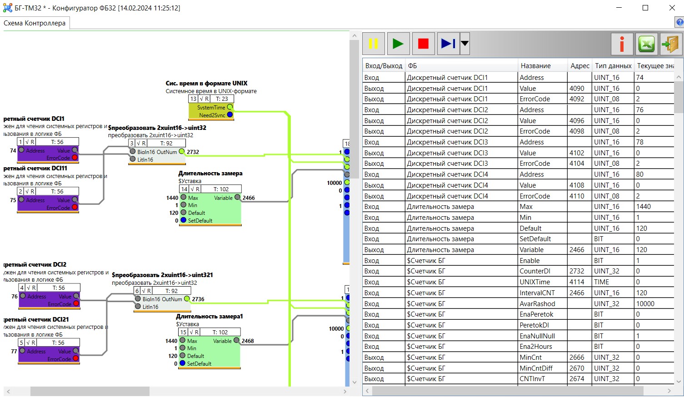Open the blue help icon below the title bar
The image size is (684, 397).
(680, 22)
